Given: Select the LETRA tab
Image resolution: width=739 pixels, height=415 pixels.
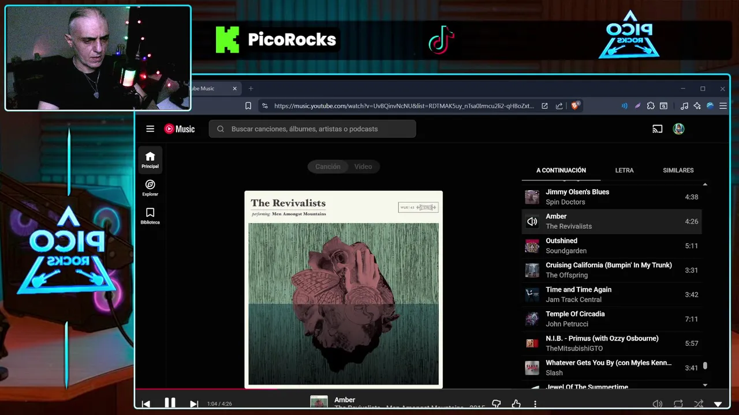Looking at the screenshot, I should (x=624, y=171).
